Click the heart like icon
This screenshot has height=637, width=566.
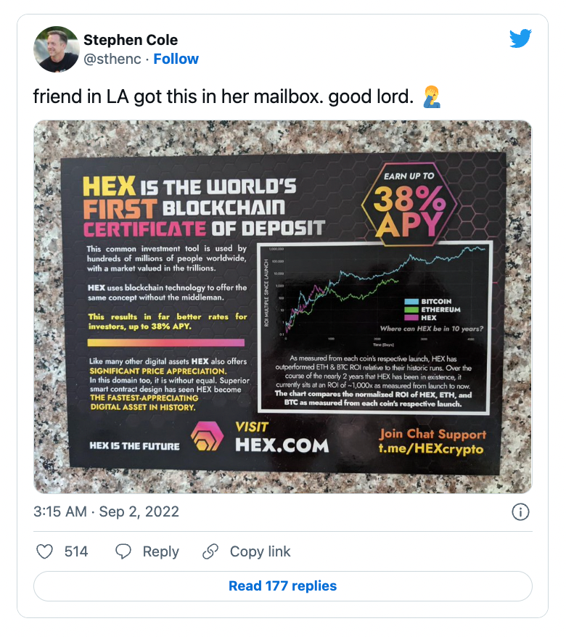45,551
